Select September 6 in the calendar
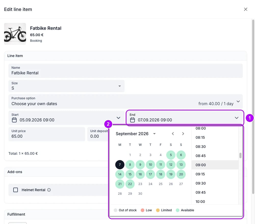This screenshot has width=255, height=224. coord(181,155)
